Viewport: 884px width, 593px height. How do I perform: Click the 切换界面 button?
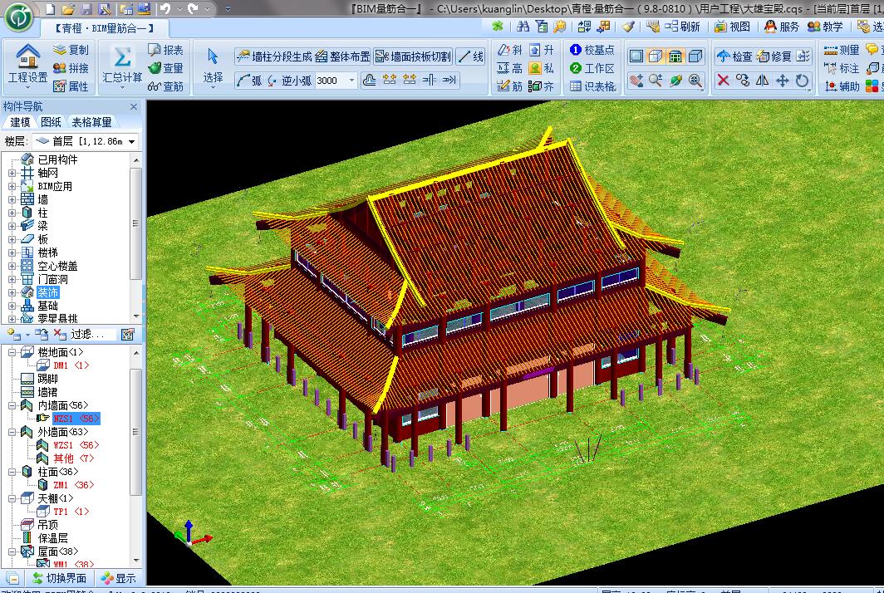click(x=58, y=578)
